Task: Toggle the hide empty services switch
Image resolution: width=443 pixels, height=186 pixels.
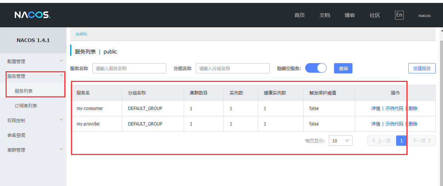Action: (316, 68)
